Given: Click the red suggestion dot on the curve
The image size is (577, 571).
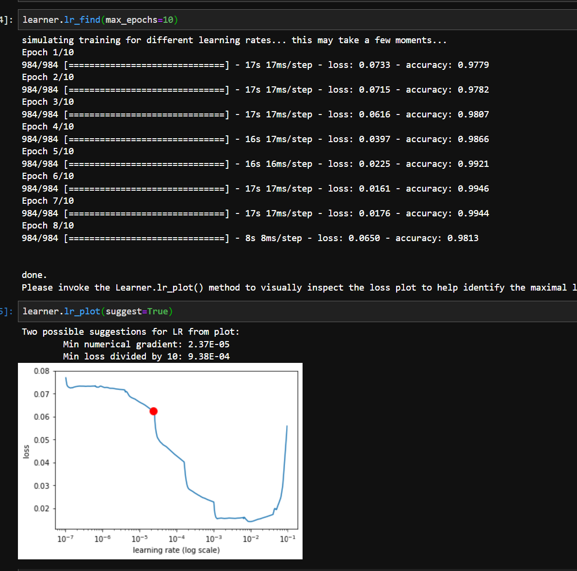Looking at the screenshot, I should (153, 411).
